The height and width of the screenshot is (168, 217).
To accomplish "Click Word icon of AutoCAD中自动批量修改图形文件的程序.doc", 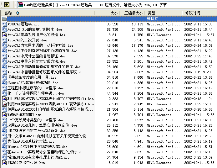I will click(4, 67).
